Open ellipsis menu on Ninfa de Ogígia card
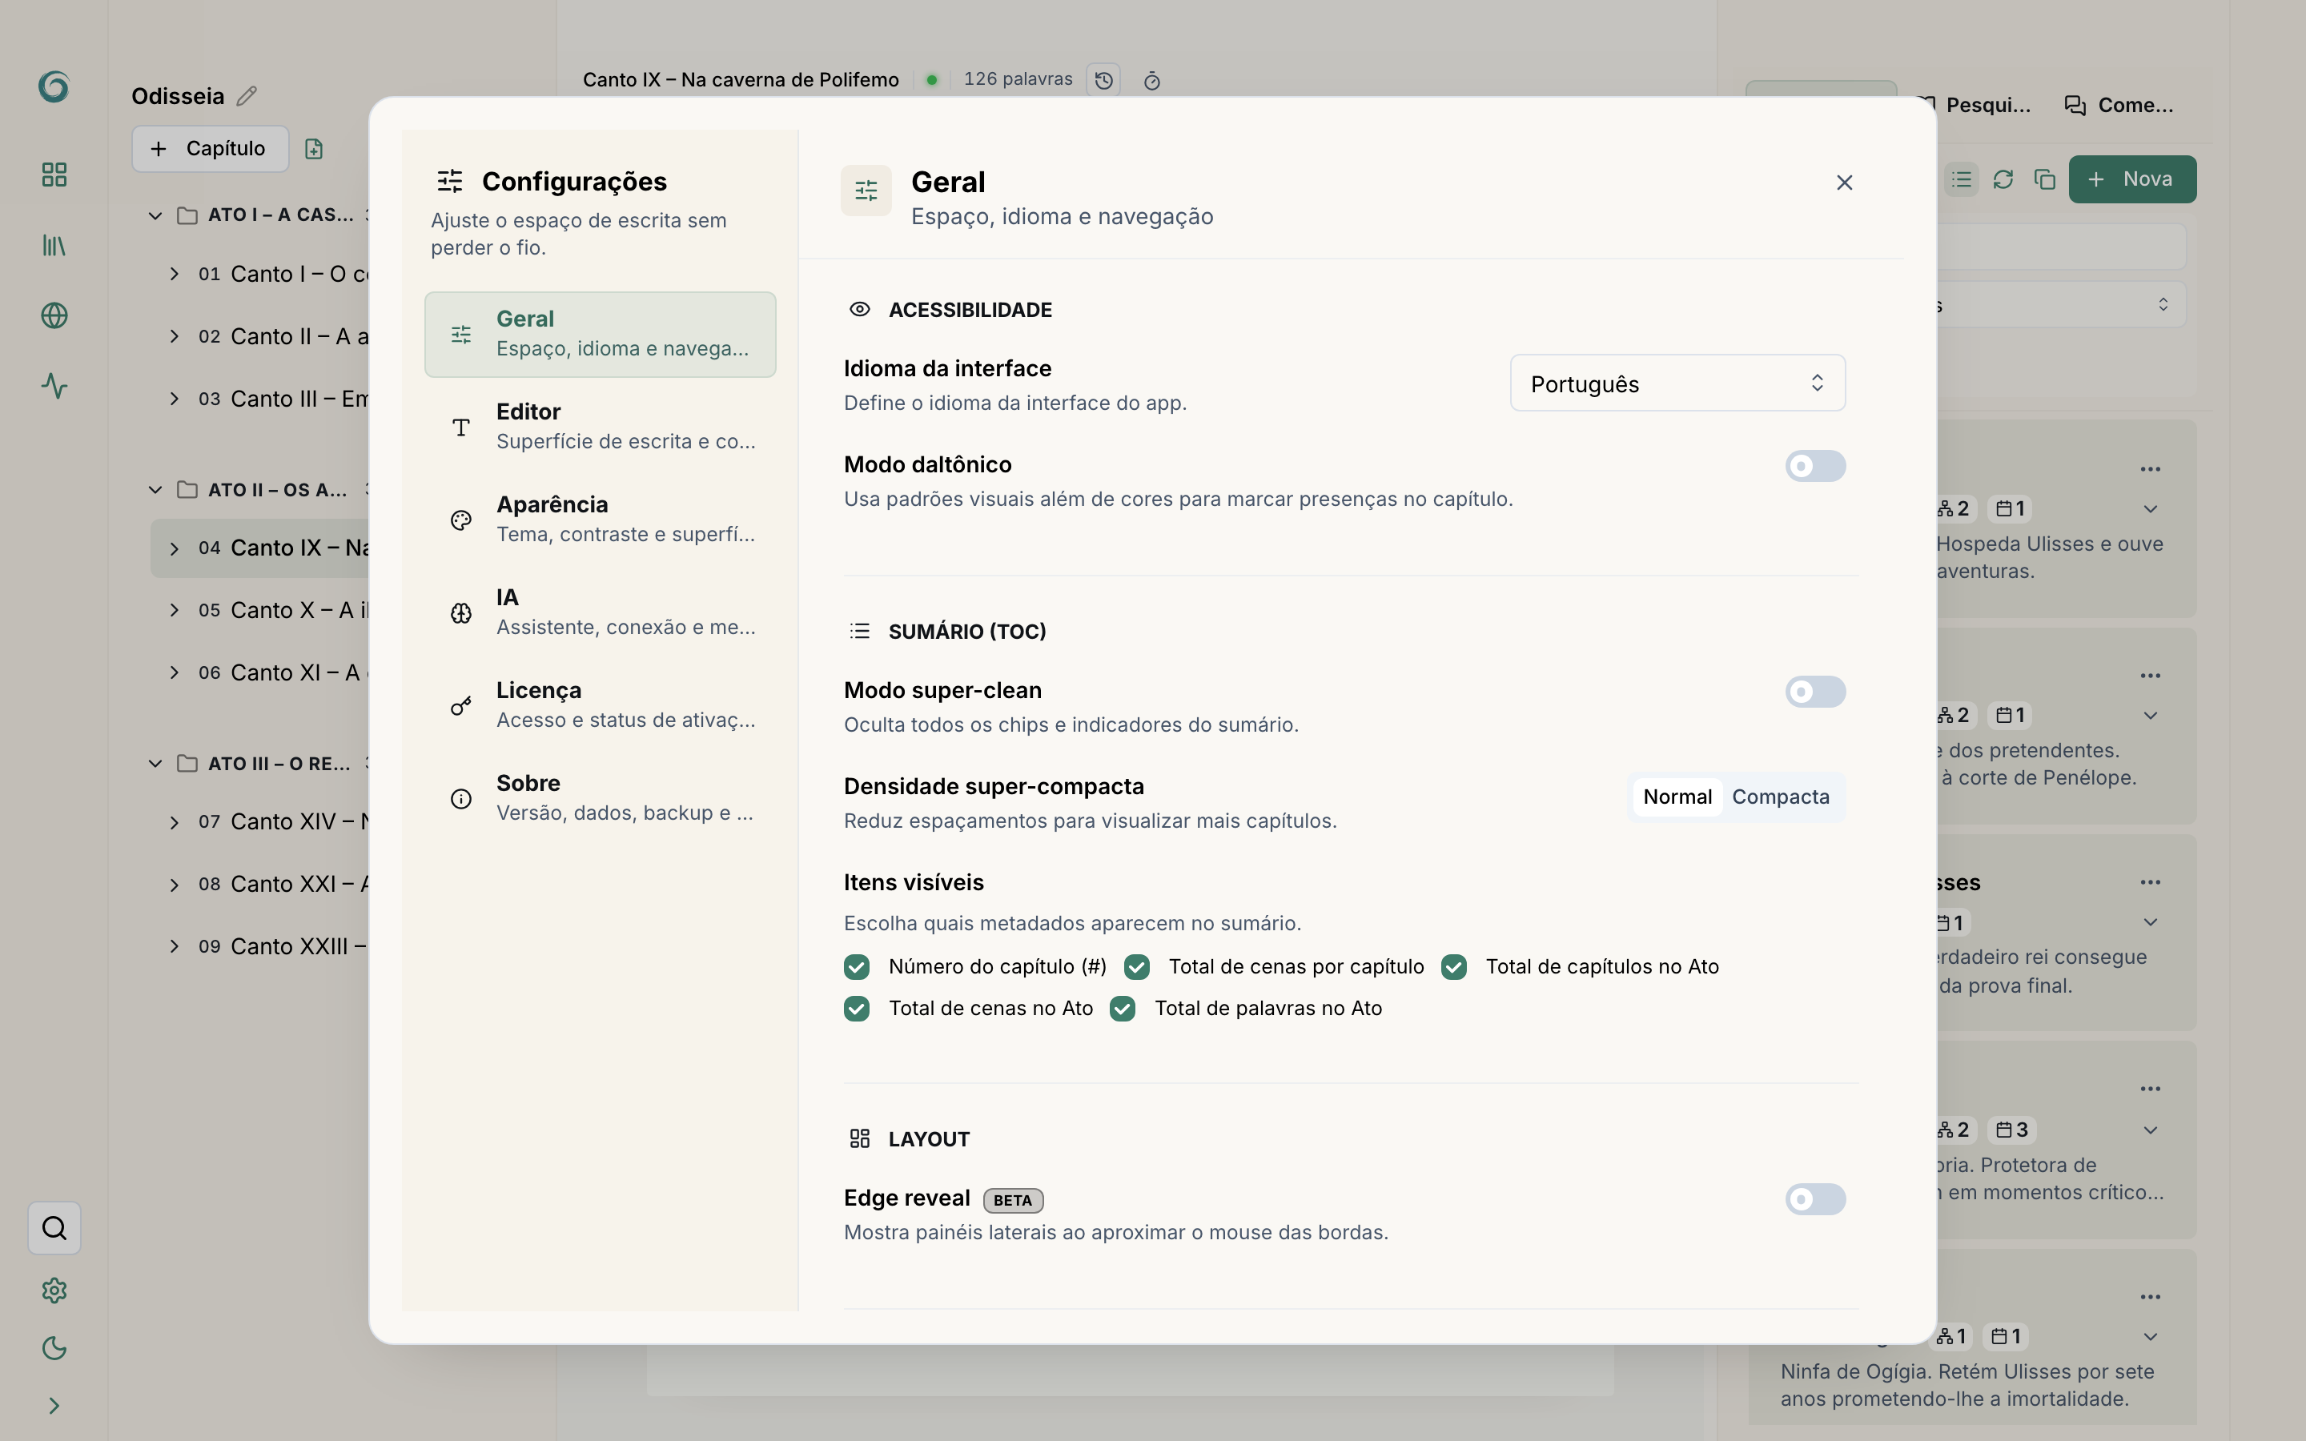The image size is (2306, 1441). [x=2151, y=1297]
